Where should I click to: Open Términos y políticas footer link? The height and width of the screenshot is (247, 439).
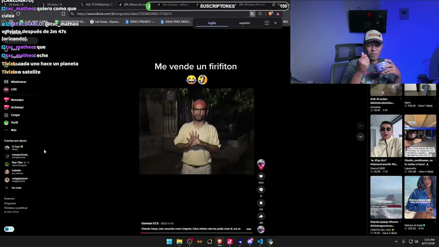(x=16, y=208)
